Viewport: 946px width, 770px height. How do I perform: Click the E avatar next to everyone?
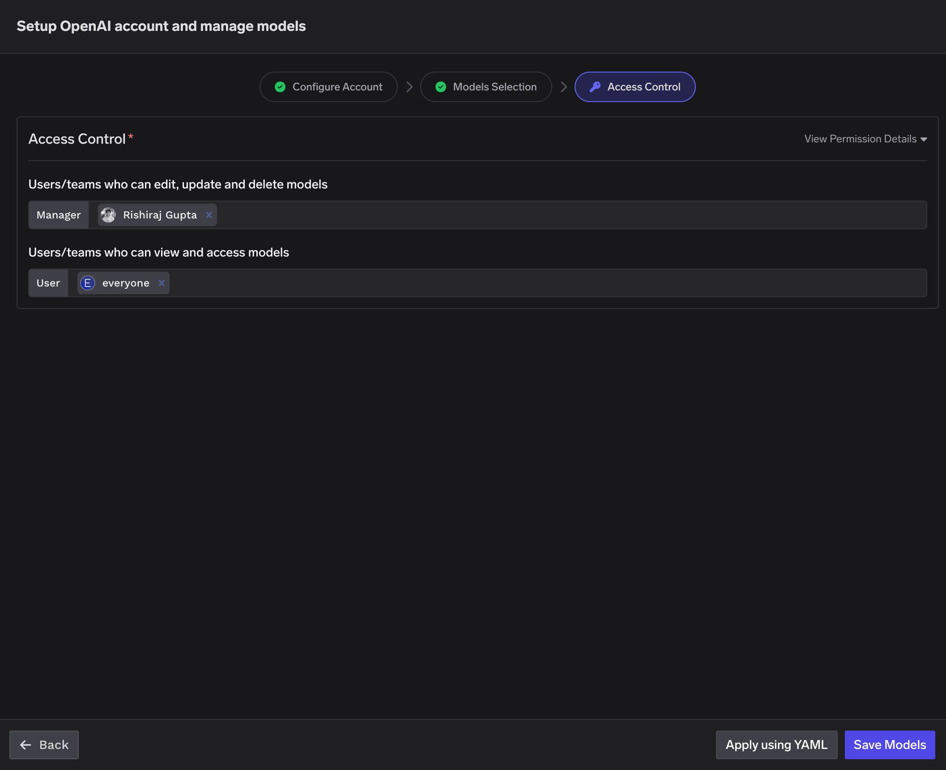coord(88,283)
